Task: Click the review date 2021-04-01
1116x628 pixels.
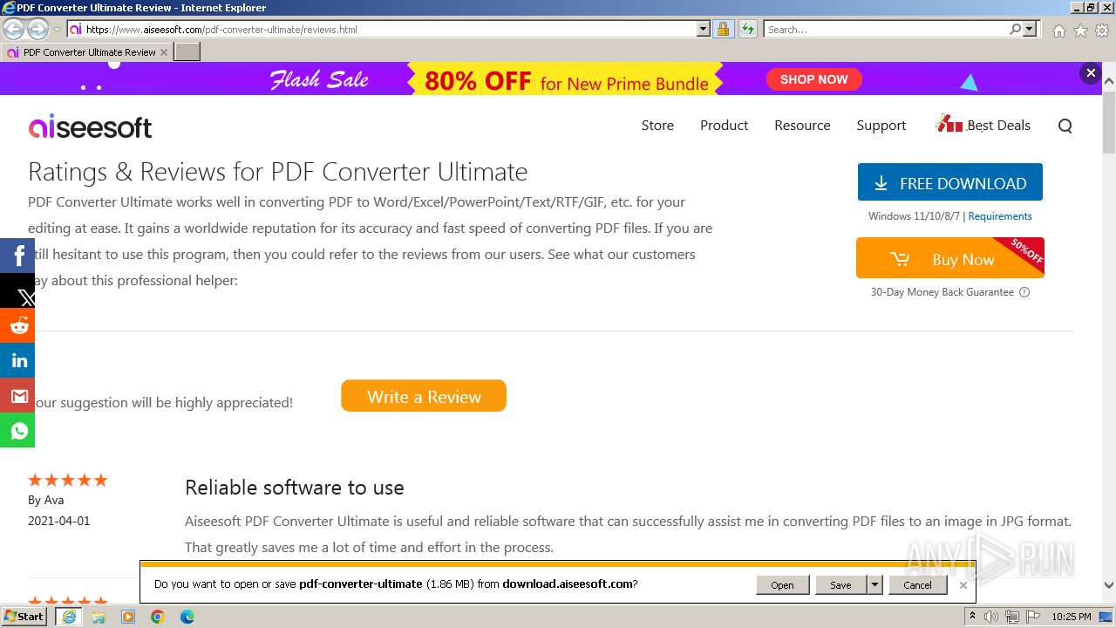Action: (x=58, y=521)
